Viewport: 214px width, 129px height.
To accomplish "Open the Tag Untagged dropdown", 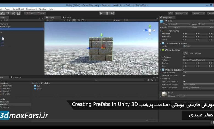I will tap(179, 24).
